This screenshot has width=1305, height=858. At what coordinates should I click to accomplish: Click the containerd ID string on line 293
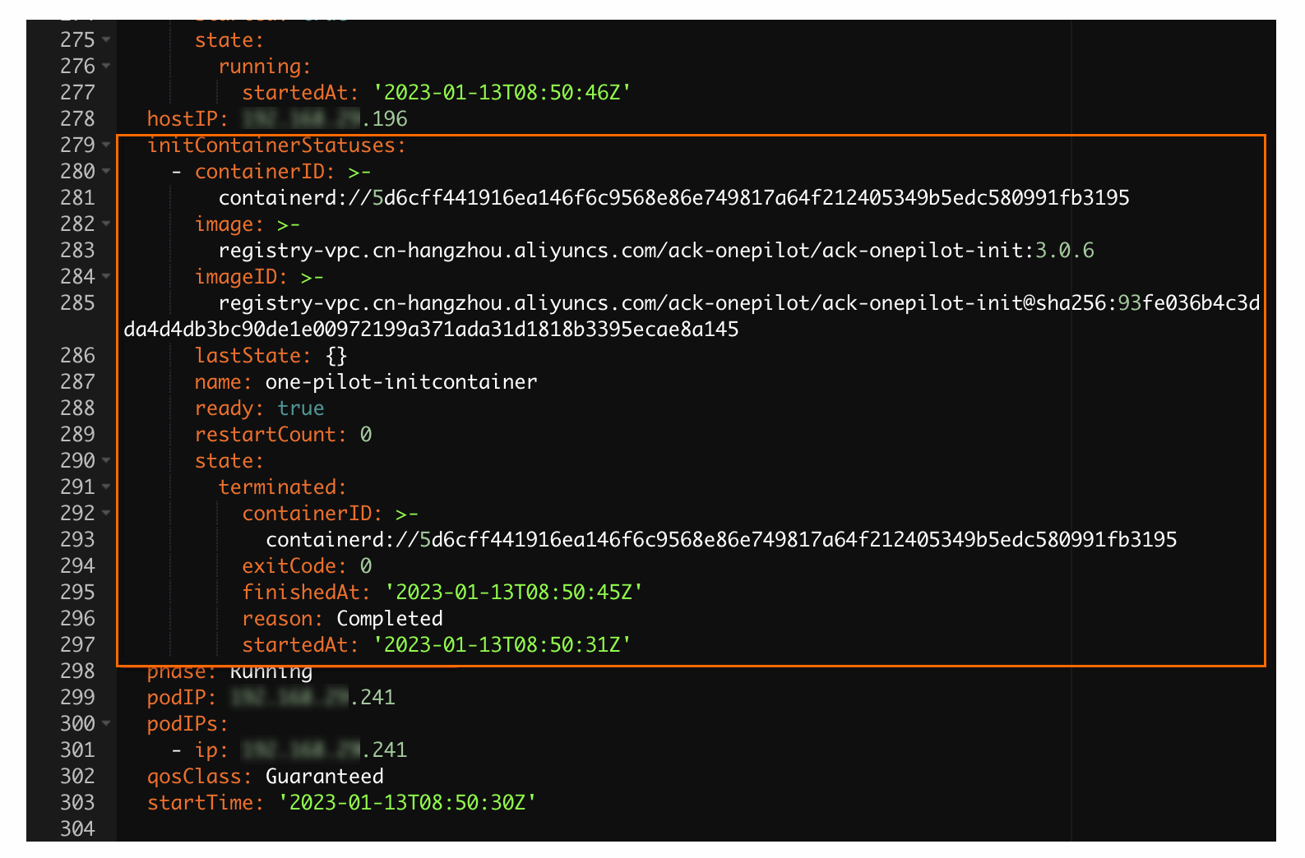pos(721,539)
